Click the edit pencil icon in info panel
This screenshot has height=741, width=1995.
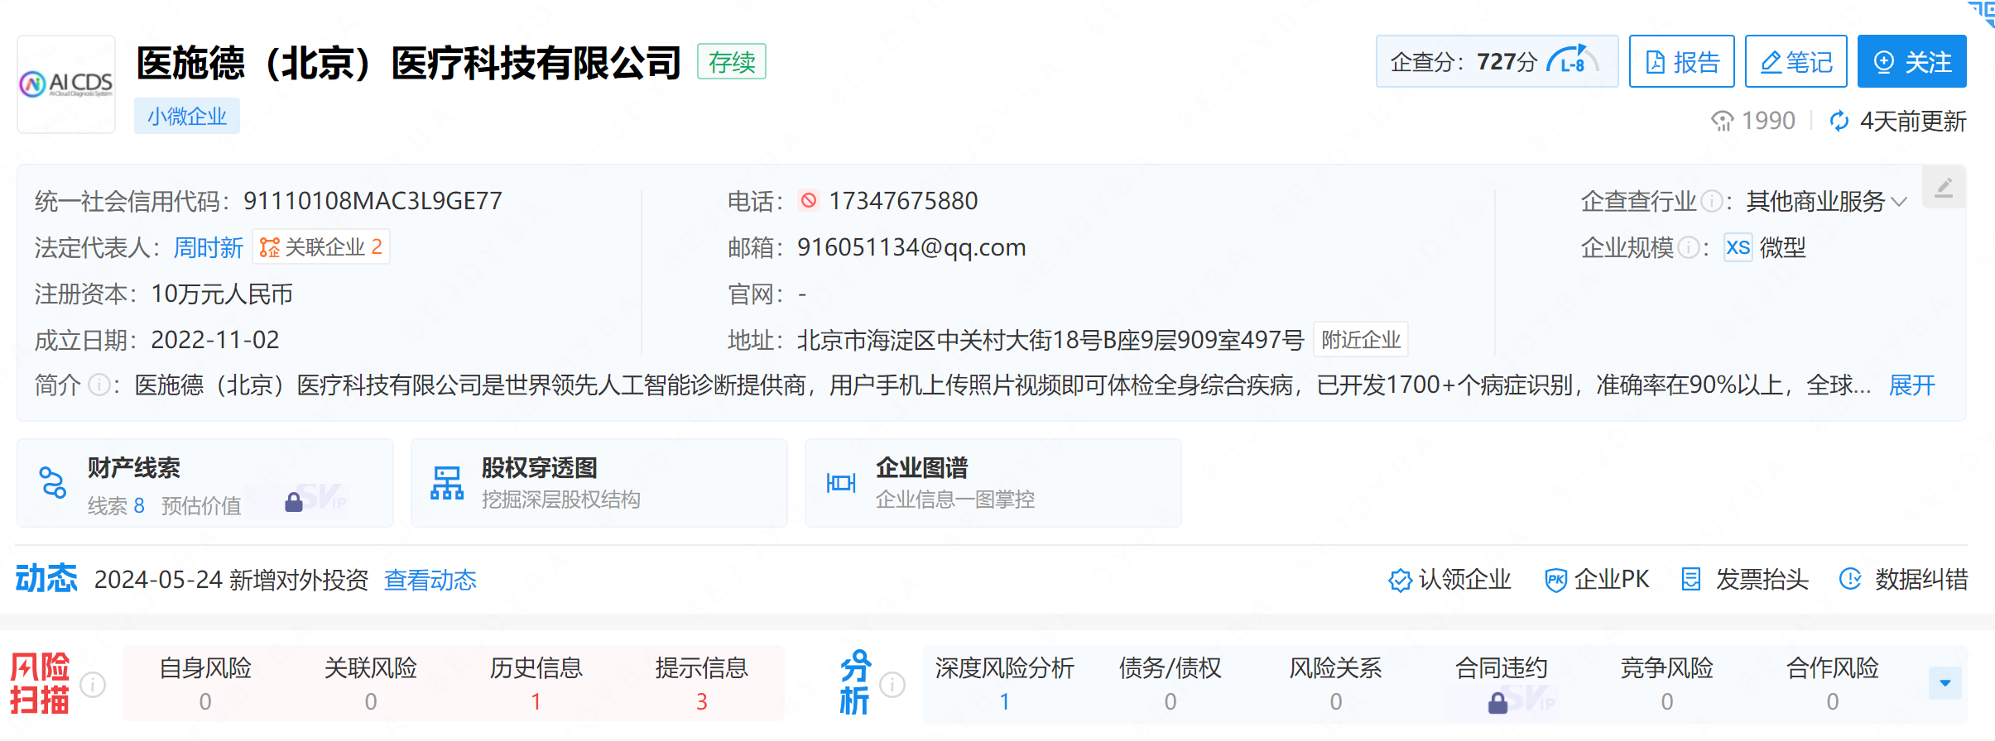[x=1944, y=188]
